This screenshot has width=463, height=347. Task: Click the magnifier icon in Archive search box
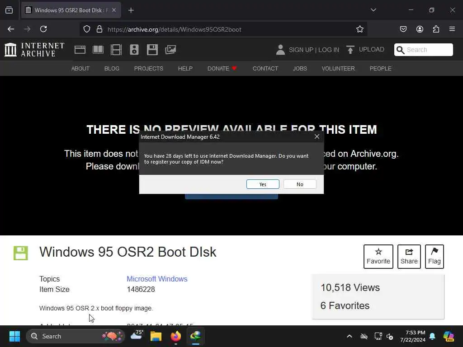pyautogui.click(x=400, y=50)
